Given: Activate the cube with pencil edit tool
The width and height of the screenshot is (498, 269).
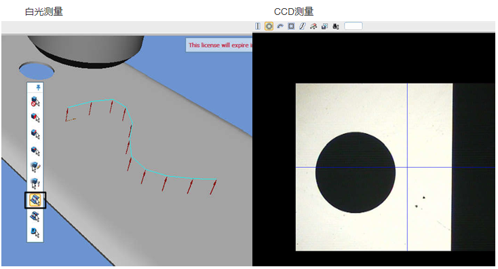Looking at the screenshot, I should 35,166.
